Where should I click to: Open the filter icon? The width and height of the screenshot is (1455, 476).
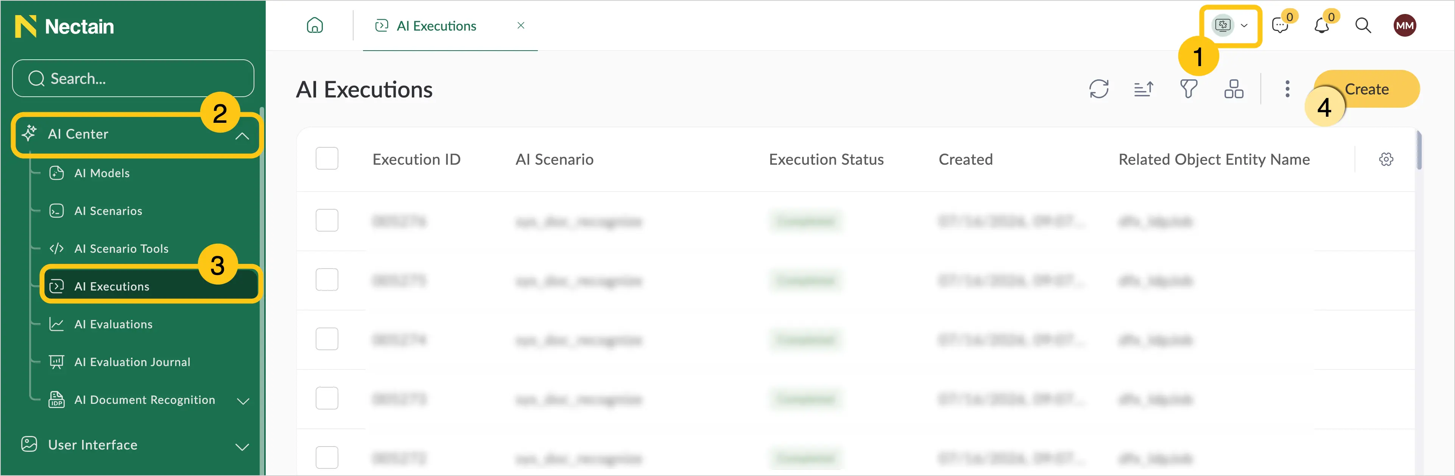1189,89
